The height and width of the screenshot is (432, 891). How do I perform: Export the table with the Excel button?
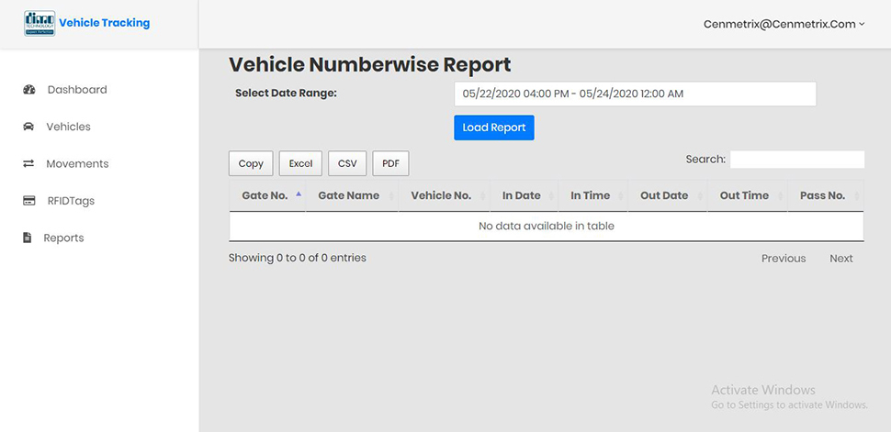point(300,163)
